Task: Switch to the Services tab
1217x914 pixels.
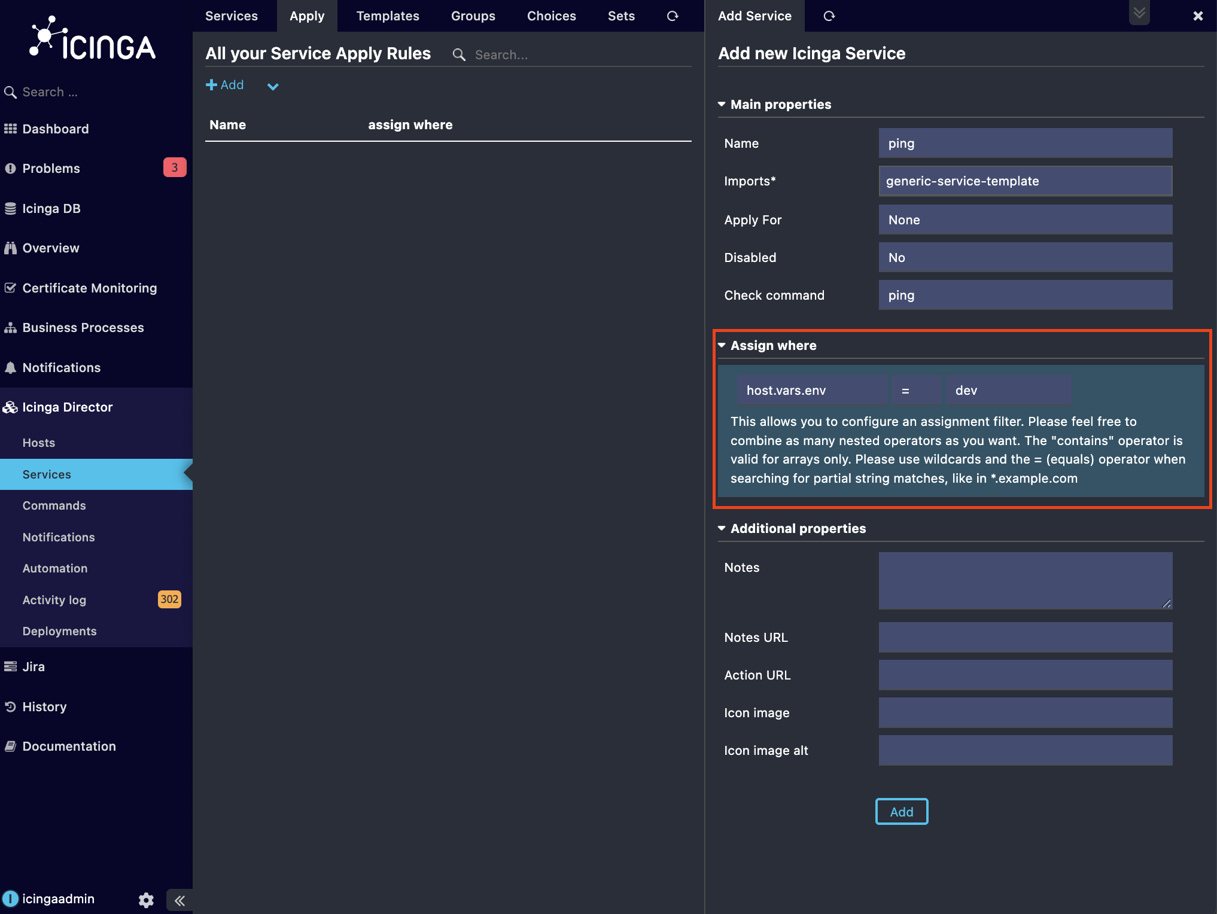Action: [x=232, y=16]
